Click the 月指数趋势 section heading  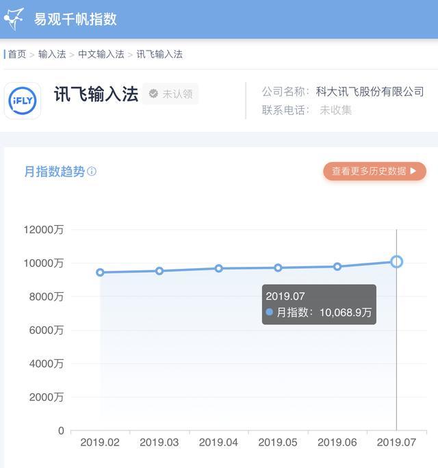pyautogui.click(x=55, y=172)
